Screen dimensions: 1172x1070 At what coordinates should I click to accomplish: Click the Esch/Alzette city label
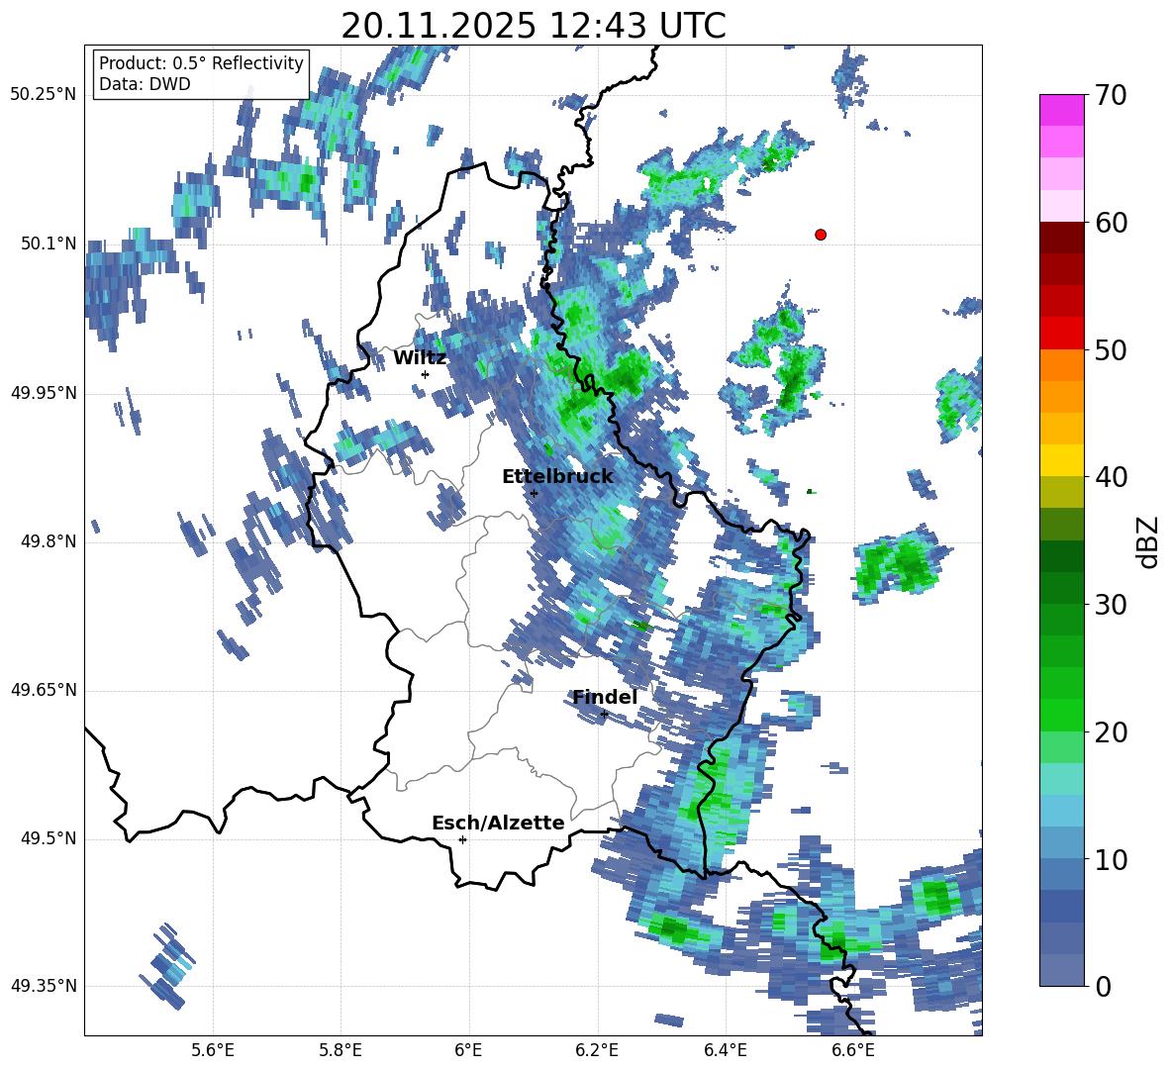click(498, 824)
